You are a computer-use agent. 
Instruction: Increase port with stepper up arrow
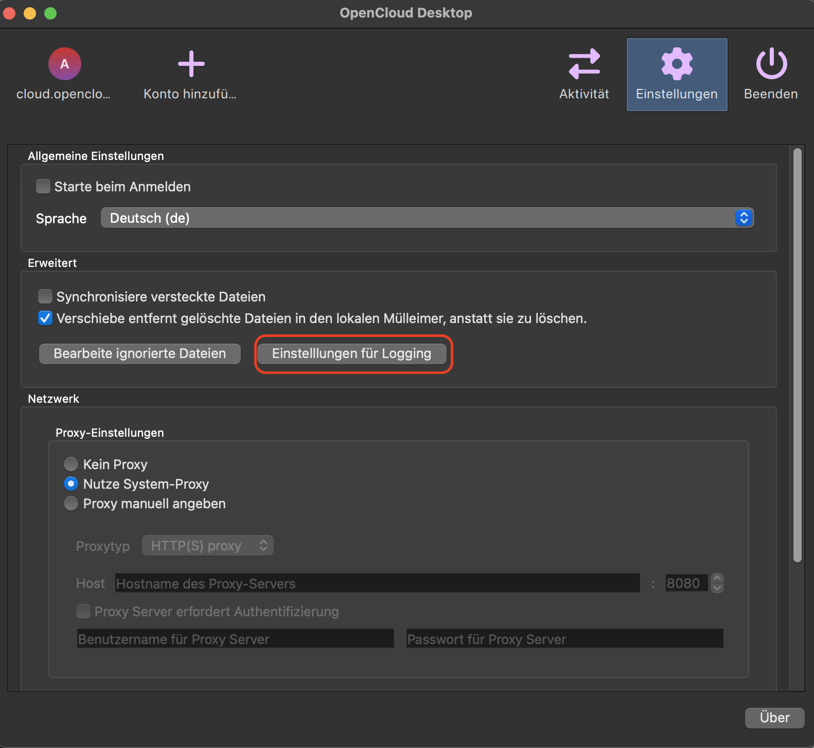(x=717, y=578)
